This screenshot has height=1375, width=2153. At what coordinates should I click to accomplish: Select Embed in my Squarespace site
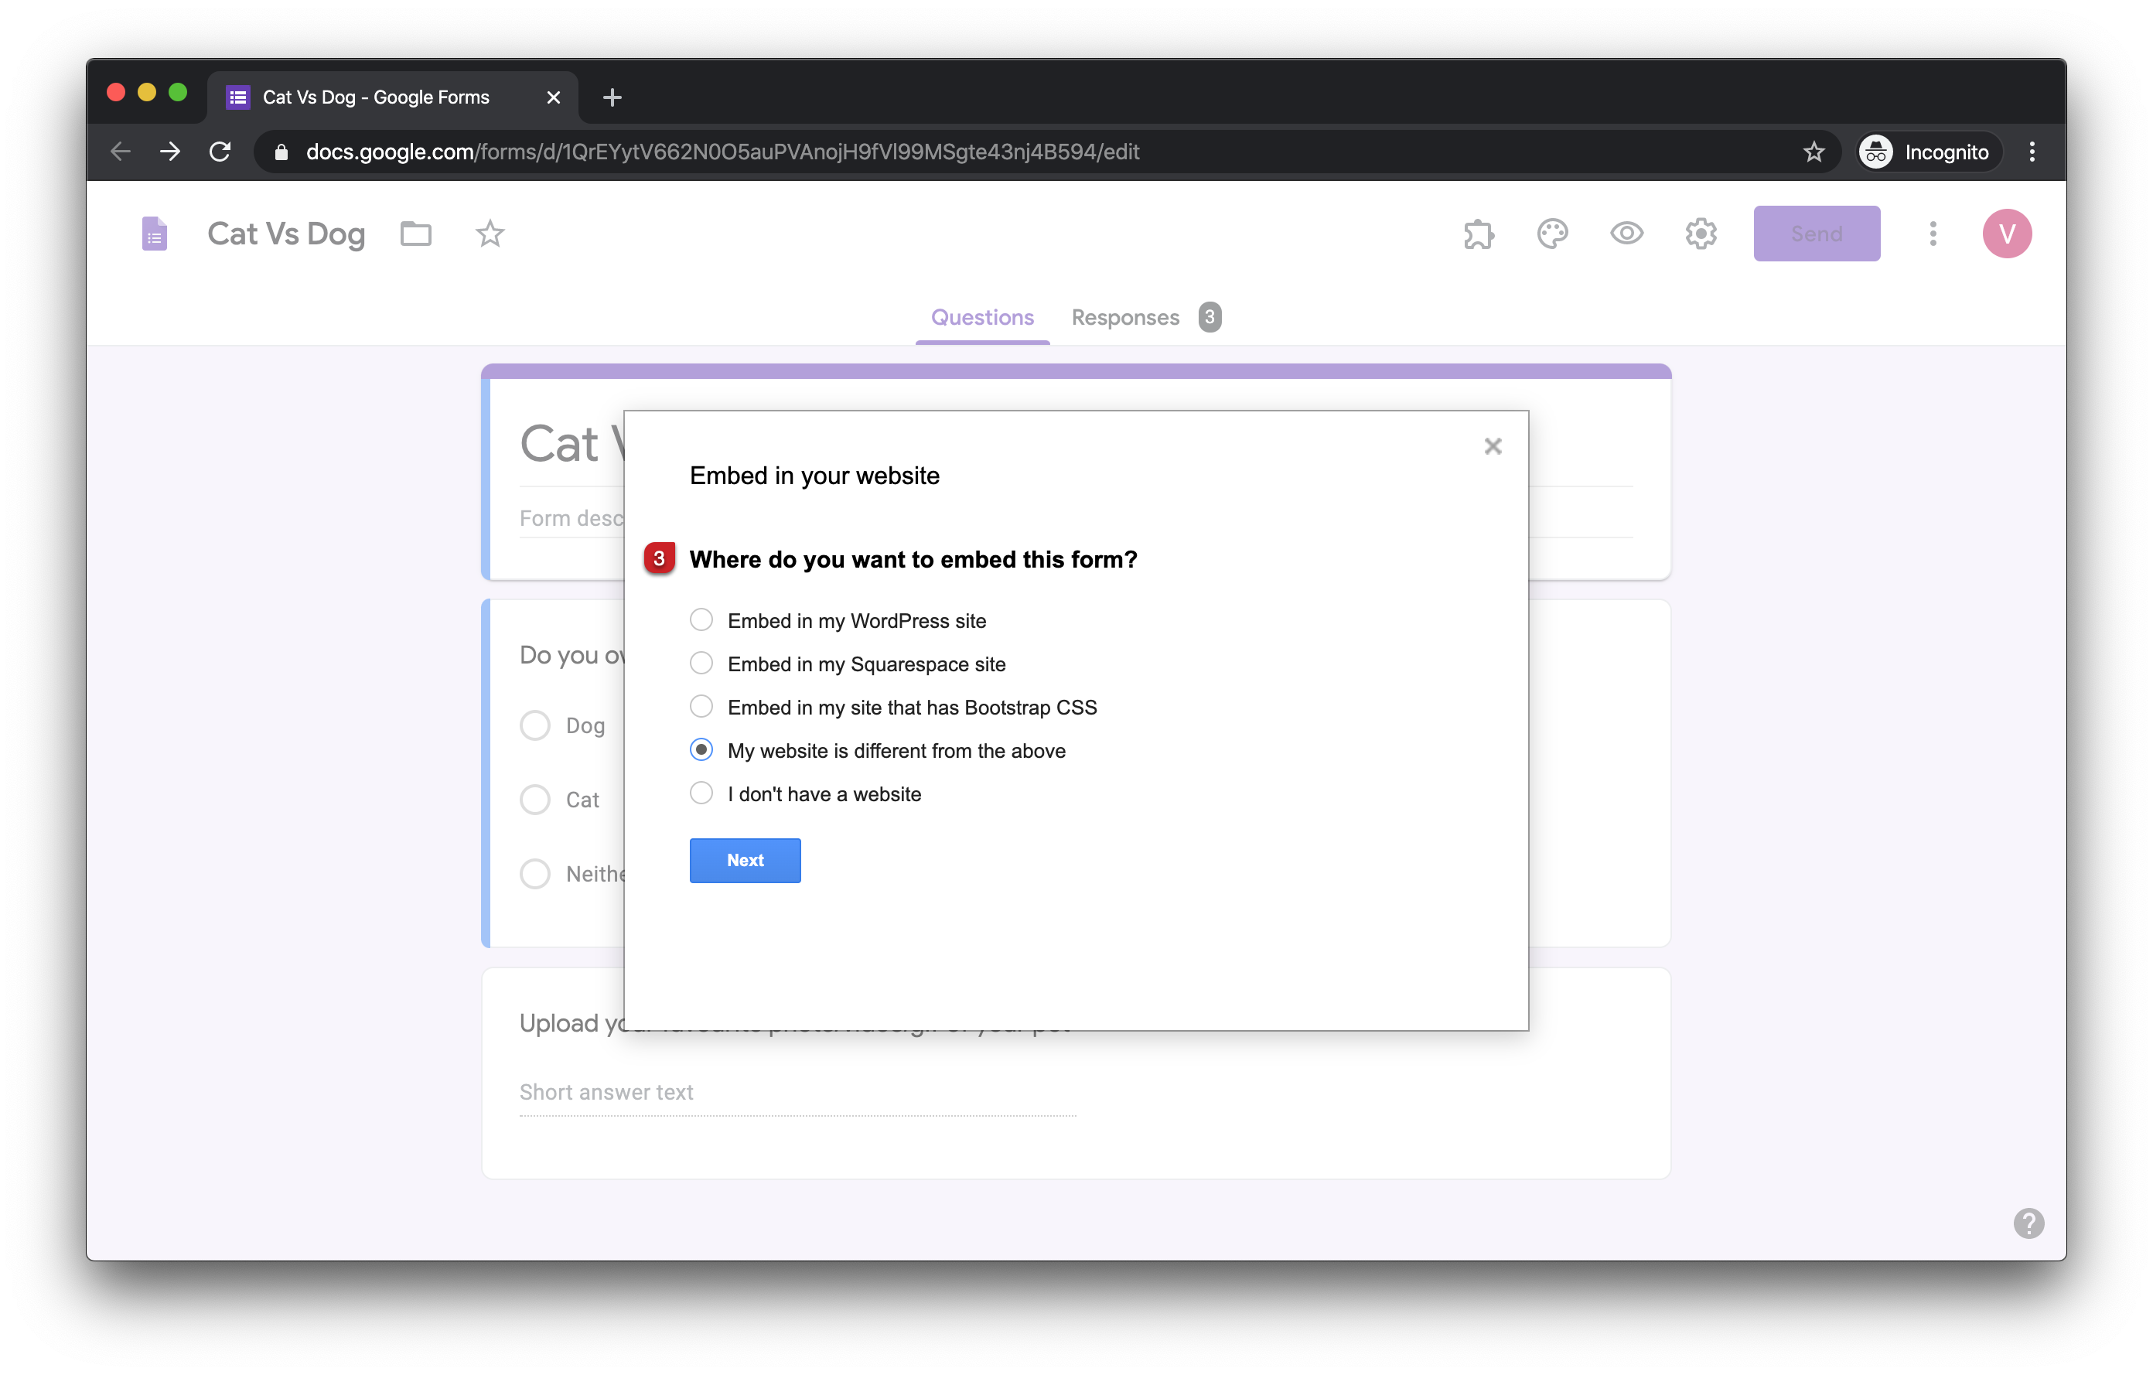click(702, 664)
